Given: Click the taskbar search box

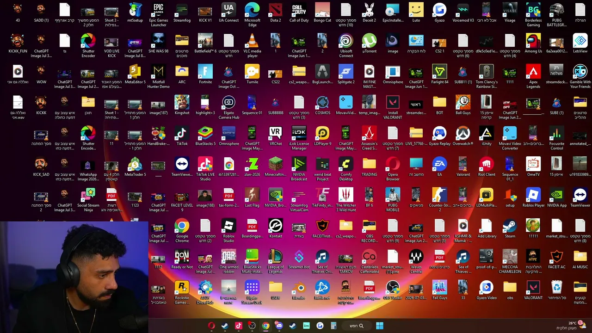Looking at the screenshot, I should [x=356, y=326].
